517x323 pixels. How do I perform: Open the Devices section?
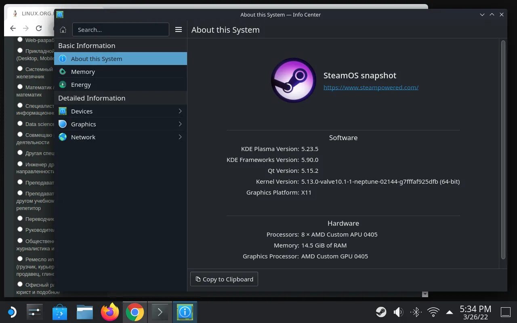[x=120, y=111]
